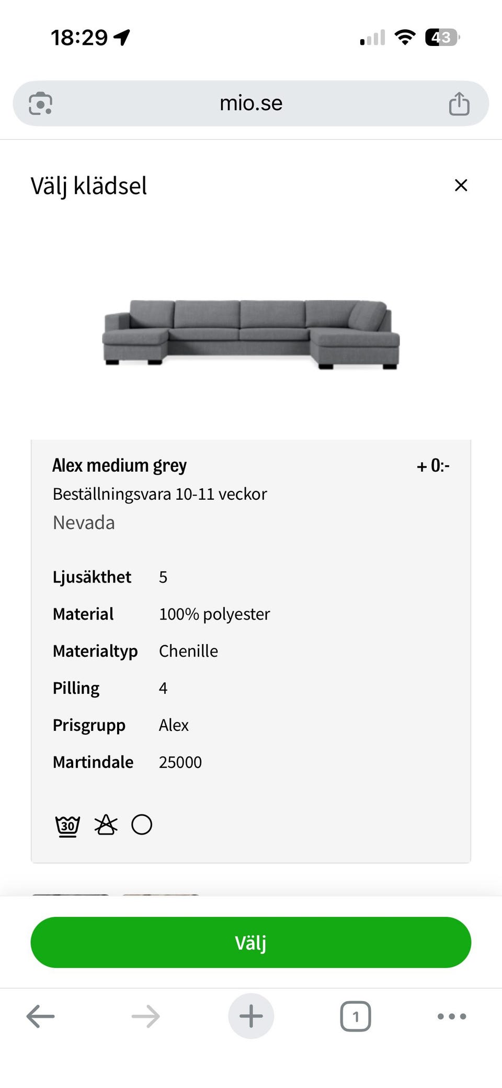Open the tab switcher showing 1 tab
The width and height of the screenshot is (502, 1088).
click(356, 1016)
